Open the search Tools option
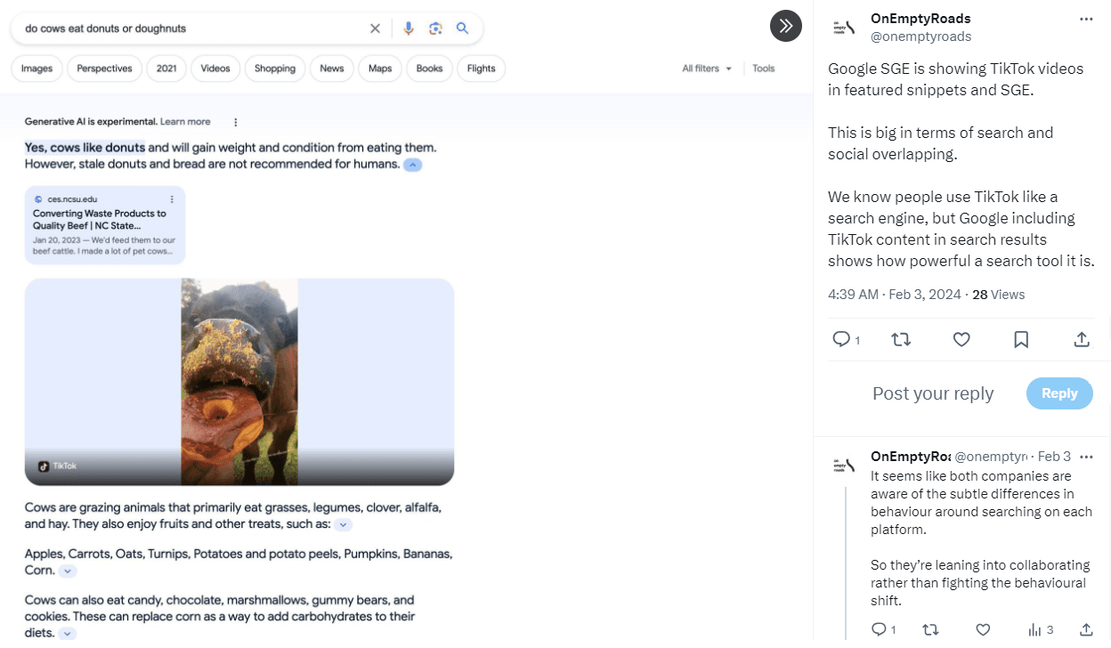Screen dimensions: 1111x648 click(764, 69)
